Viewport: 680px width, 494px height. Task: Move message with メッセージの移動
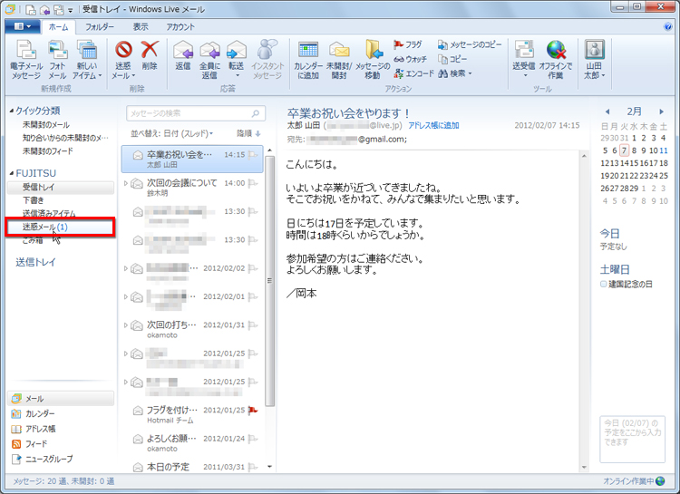373,60
